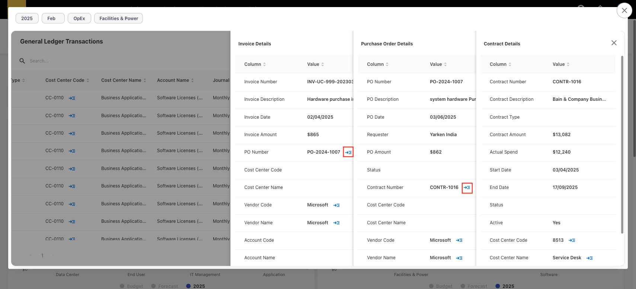This screenshot has width=636, height=289.
Task: Click the Feb filter chip
Action: [x=51, y=18]
